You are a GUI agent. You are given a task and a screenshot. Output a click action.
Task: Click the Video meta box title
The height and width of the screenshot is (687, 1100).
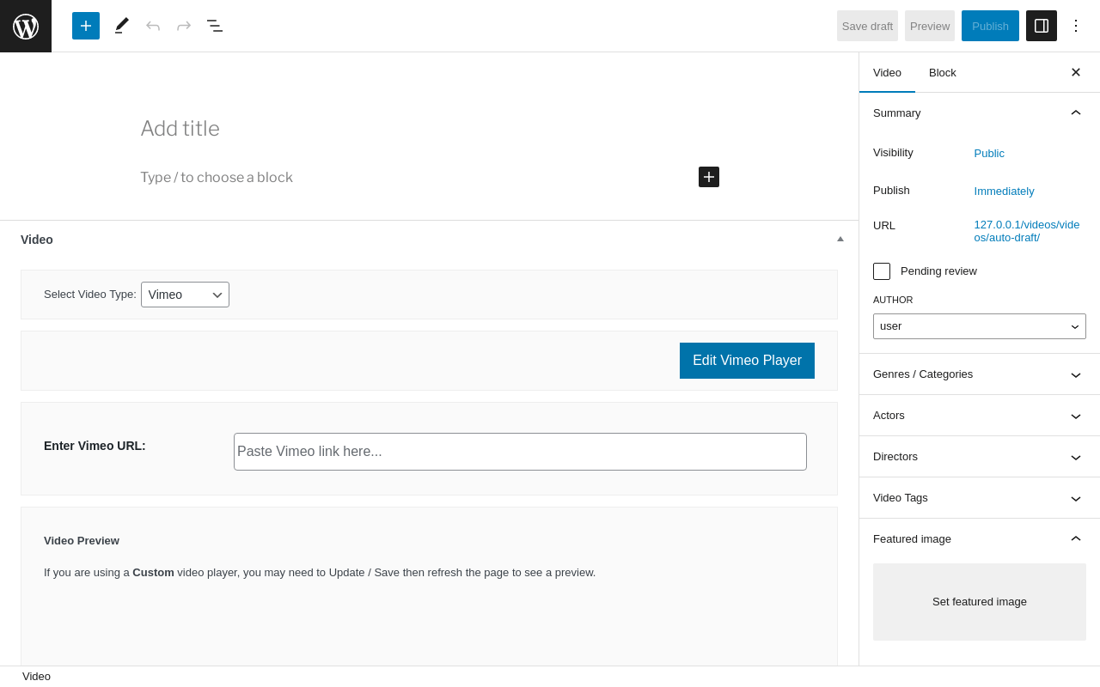37,240
